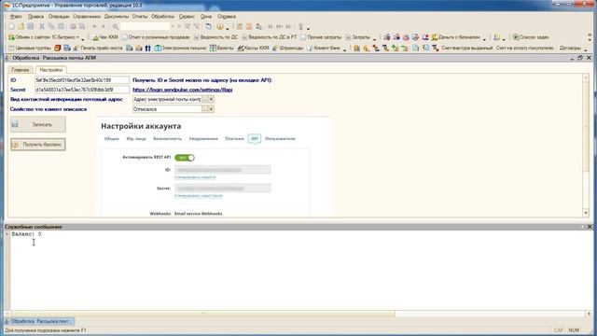The width and height of the screenshot is (597, 336).
Task: Click the Secret input field
Action: pos(82,90)
